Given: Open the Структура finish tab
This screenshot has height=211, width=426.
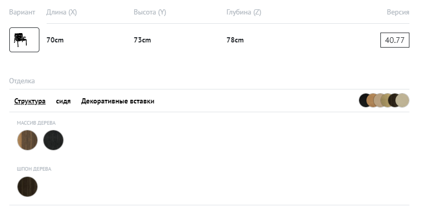Looking at the screenshot, I should pyautogui.click(x=30, y=101).
